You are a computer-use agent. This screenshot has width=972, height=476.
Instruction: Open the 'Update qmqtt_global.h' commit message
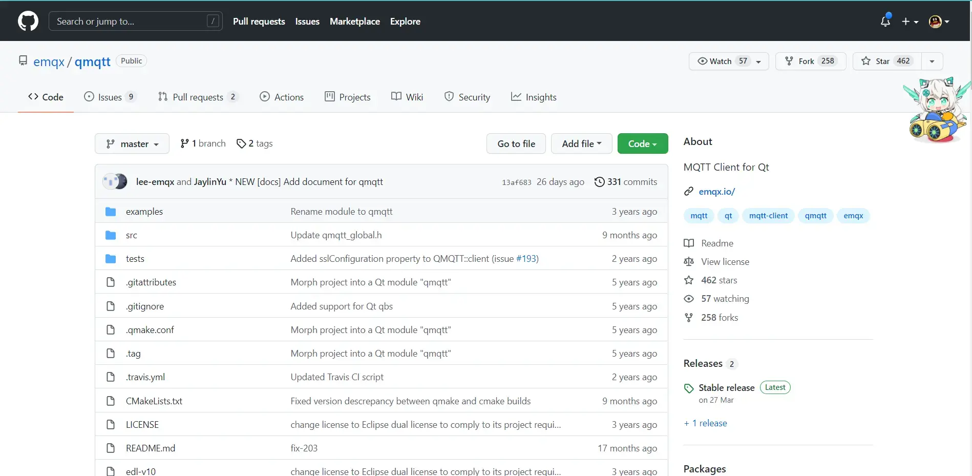pos(336,235)
